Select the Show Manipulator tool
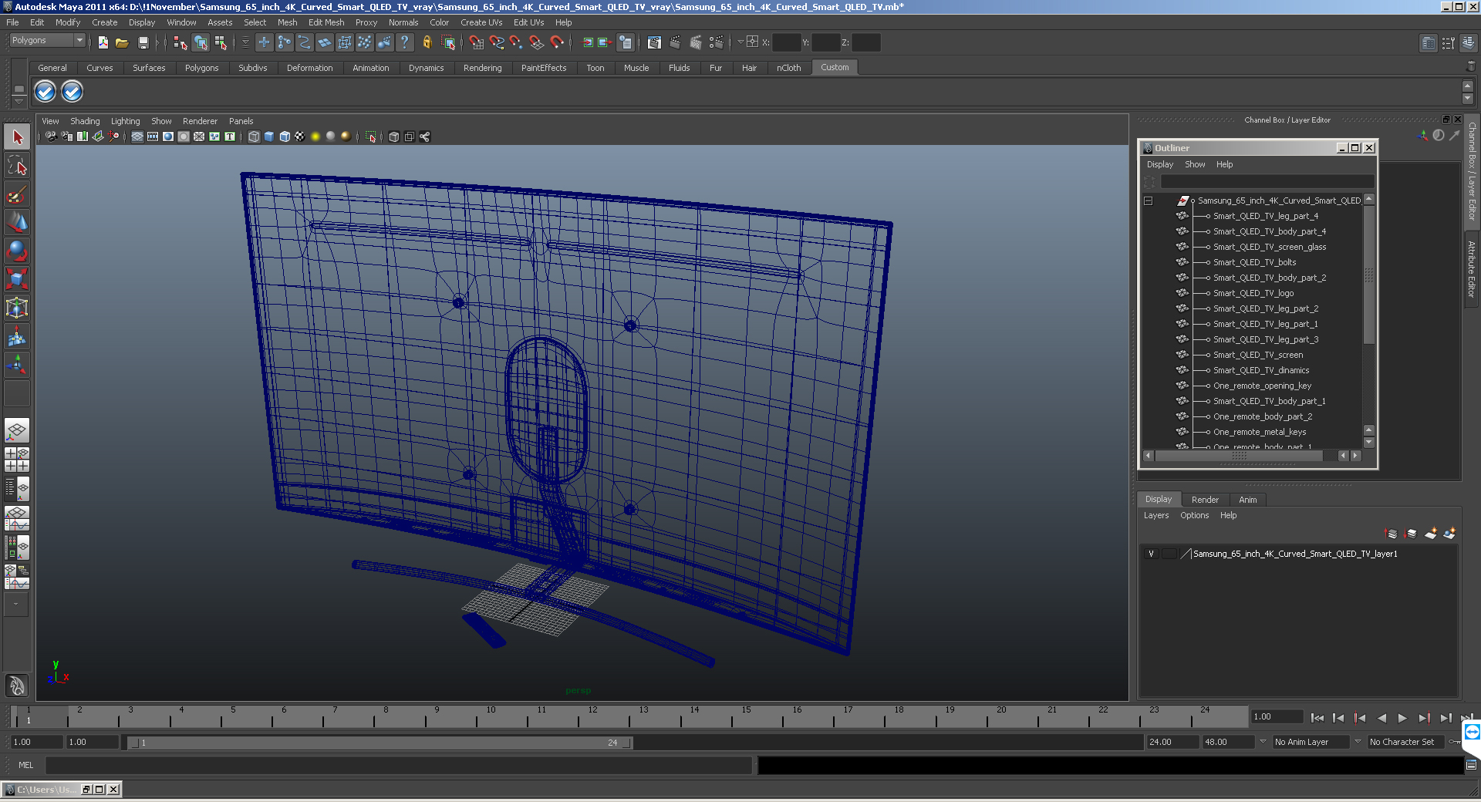Screen dimensions: 1481x802 click(17, 365)
